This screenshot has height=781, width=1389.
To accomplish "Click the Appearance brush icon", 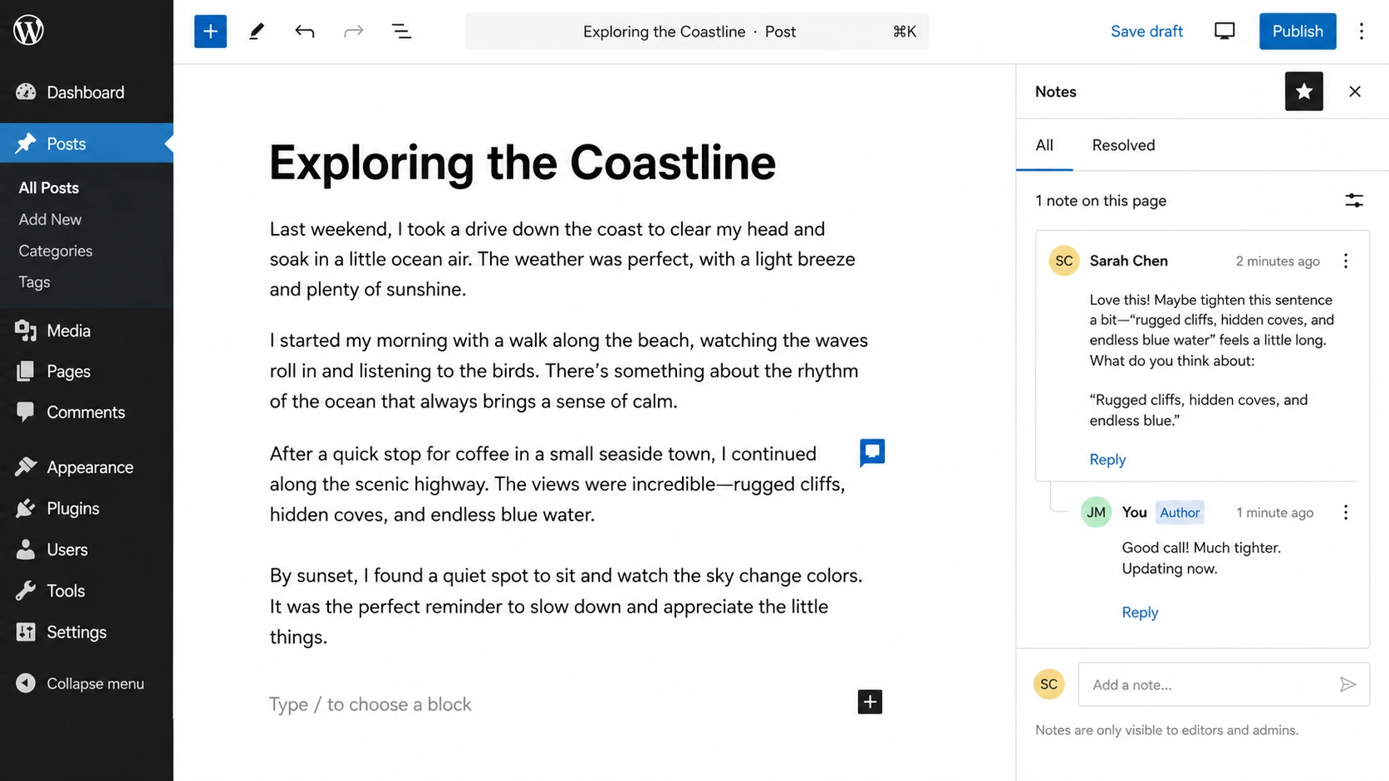I will [x=26, y=467].
